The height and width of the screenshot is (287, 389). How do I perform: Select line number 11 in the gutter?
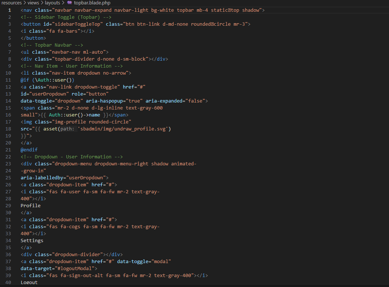[x=8, y=80]
